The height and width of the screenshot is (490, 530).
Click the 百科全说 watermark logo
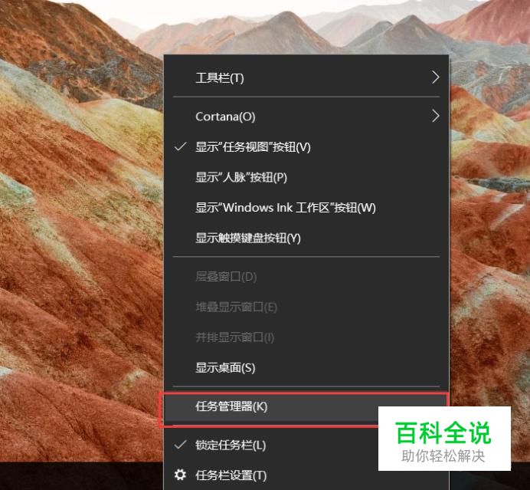tap(443, 438)
